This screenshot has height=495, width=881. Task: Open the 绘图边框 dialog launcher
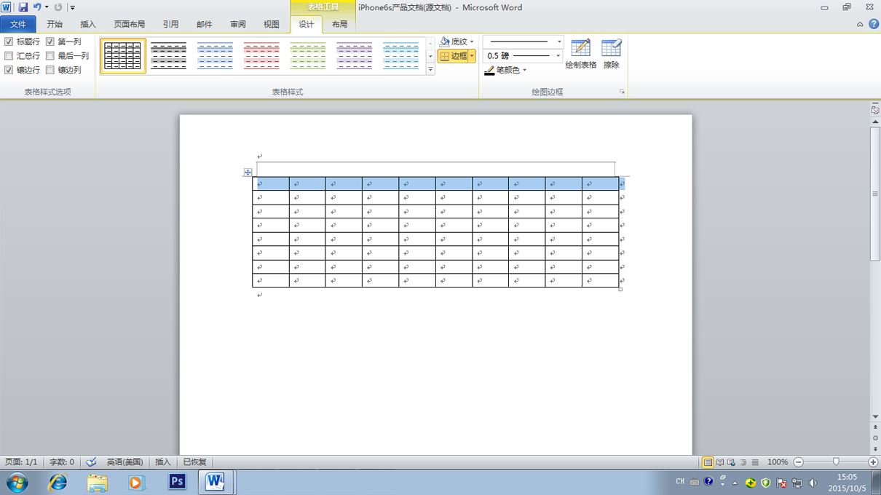tap(623, 92)
